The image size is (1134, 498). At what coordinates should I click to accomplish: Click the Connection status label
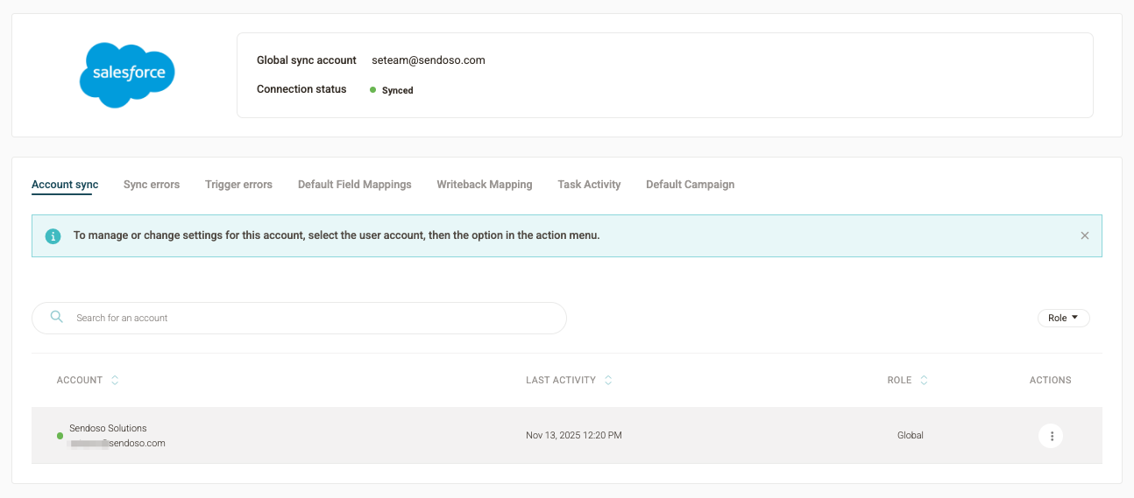click(x=301, y=89)
